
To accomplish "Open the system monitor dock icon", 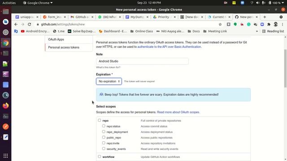I will pyautogui.click(x=6, y=116).
